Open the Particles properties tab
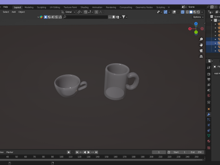Image resolution: width=220 pixels, height=165 pixels. [x=209, y=120]
